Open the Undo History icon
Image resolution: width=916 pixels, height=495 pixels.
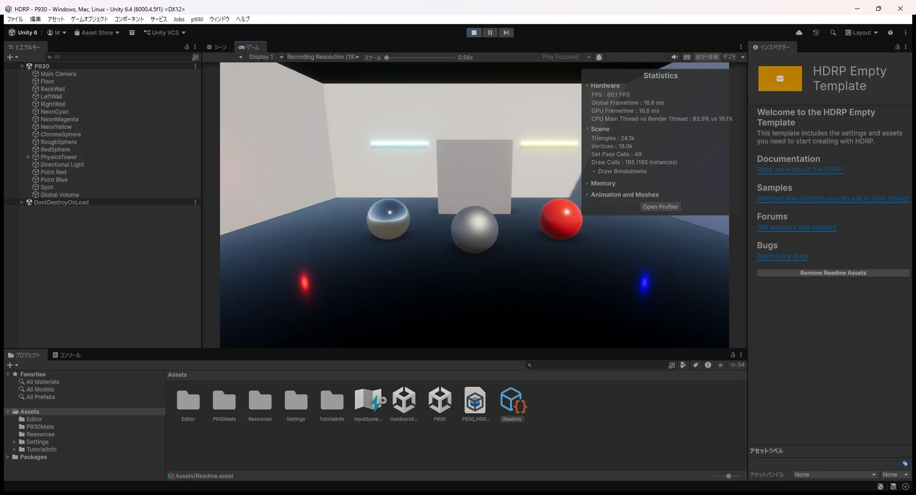tap(816, 33)
